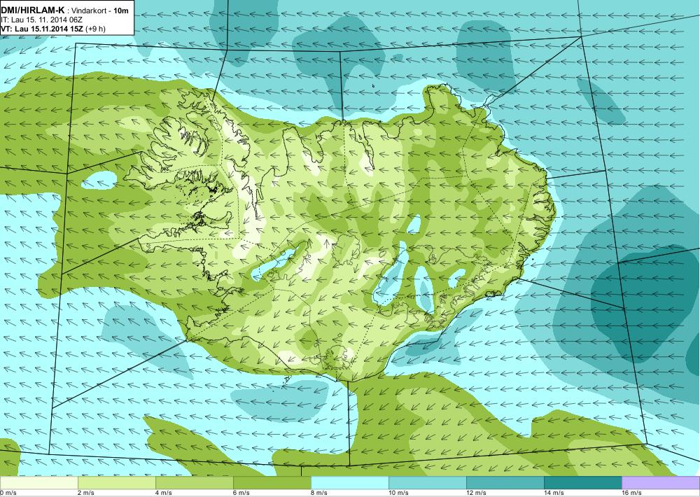Click the "10 m/s" legend label
This screenshot has width=700, height=497.
(398, 493)
